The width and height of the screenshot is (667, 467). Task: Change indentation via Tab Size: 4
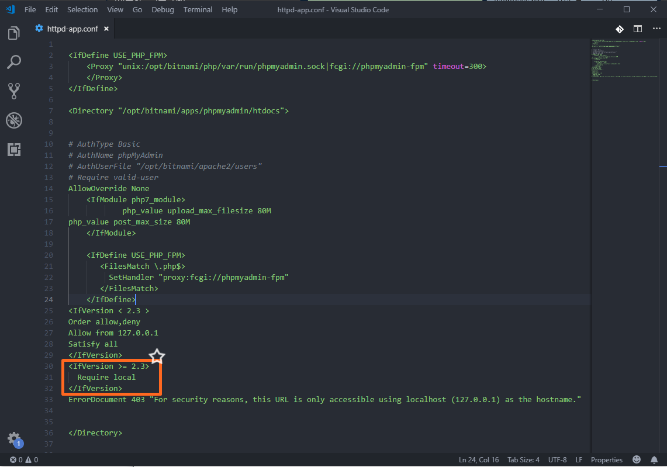[523, 460]
